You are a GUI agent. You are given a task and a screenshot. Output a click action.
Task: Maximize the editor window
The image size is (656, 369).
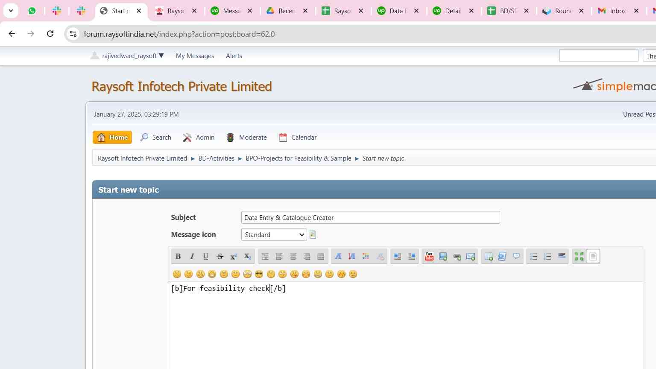[579, 256]
